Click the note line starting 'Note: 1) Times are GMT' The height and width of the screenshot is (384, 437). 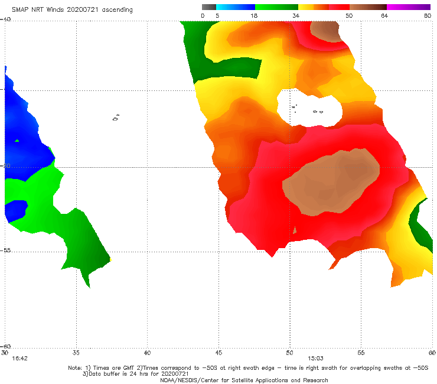point(248,368)
